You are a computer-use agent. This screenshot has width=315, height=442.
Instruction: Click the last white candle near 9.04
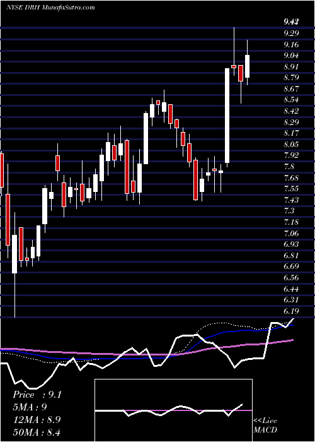coord(247,66)
